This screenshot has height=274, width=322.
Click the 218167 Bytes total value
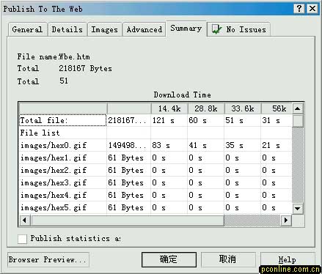point(85,68)
